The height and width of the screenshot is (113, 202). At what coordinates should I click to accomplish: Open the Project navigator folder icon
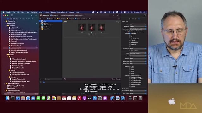tap(8, 19)
